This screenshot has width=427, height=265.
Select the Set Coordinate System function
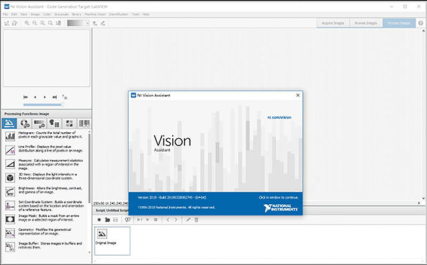point(45,206)
